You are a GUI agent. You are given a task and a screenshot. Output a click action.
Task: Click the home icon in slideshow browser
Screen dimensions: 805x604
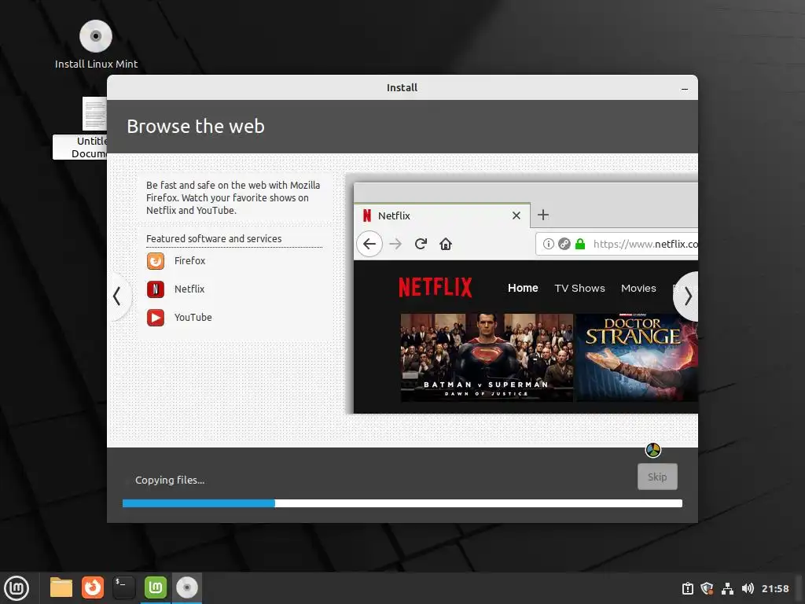coord(446,244)
